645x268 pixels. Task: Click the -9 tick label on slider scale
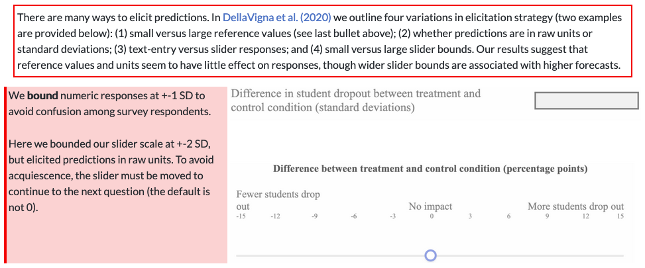[315, 216]
